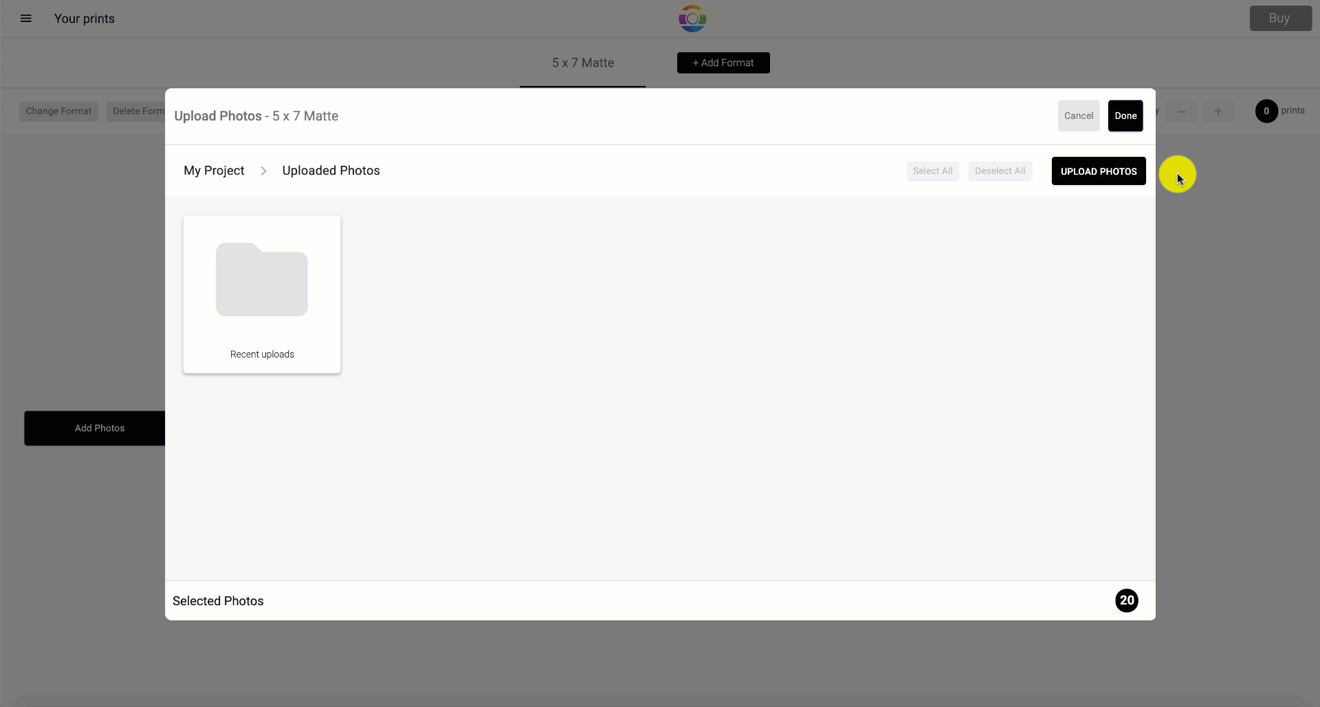Viewport: 1320px width, 707px height.
Task: Click the + Add Format button
Action: click(723, 63)
